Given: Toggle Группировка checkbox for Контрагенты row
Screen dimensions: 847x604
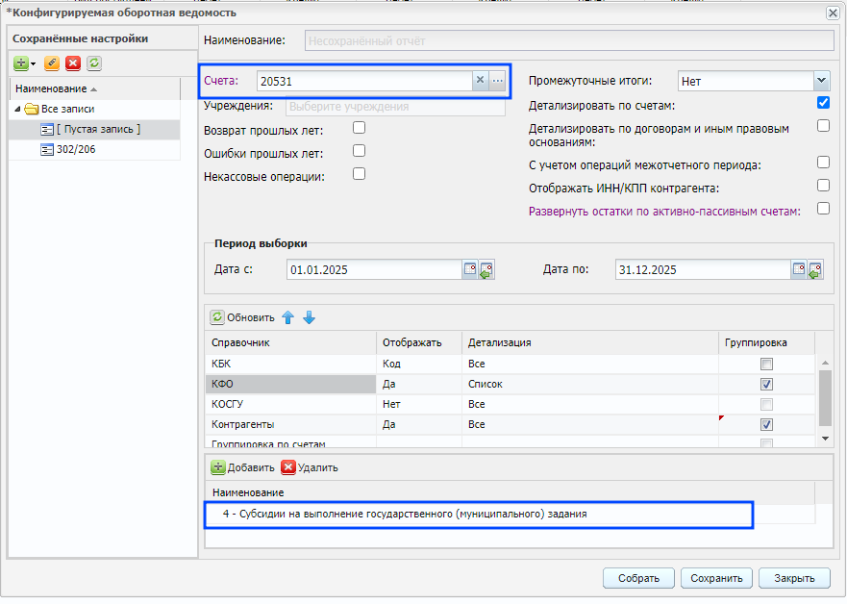Looking at the screenshot, I should (x=766, y=425).
